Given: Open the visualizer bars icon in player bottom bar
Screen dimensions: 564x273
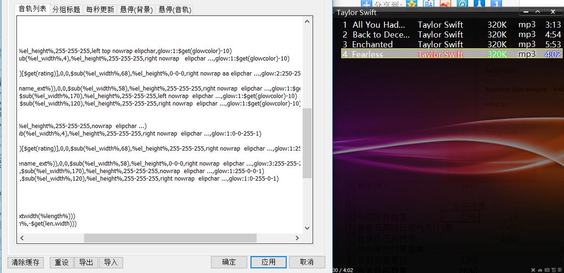Looking at the screenshot, I should (x=540, y=270).
